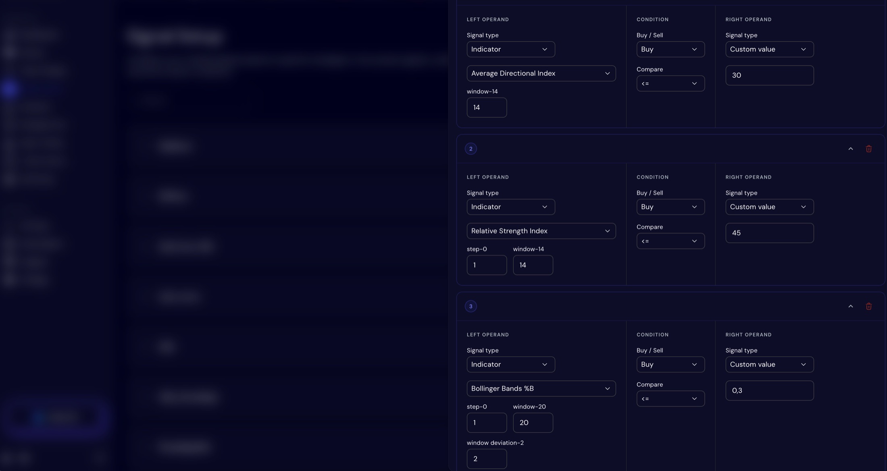Edit custom value field containing 45

(x=769, y=233)
